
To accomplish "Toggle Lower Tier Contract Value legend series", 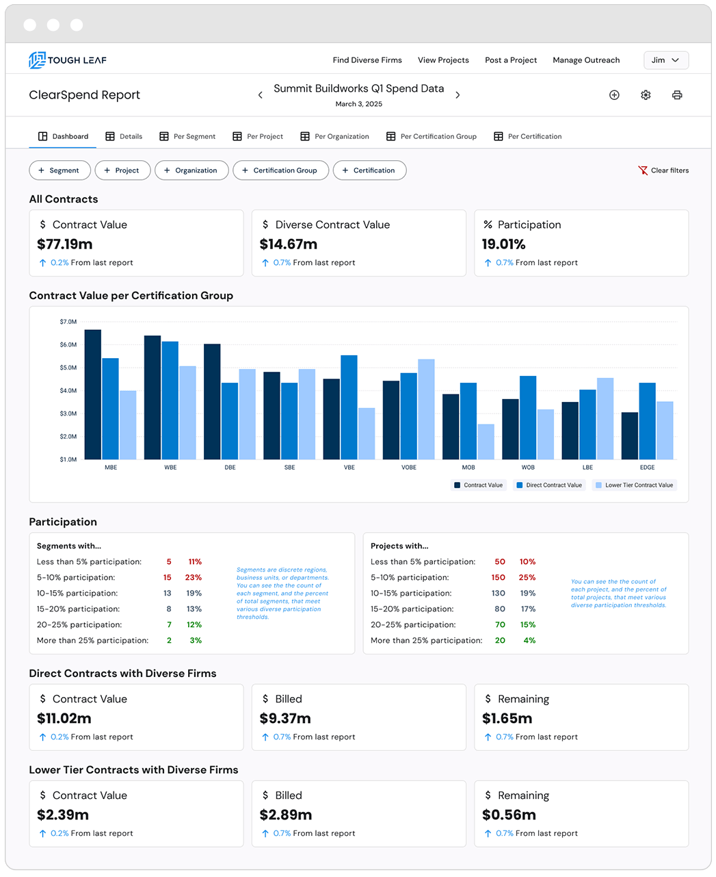I will tap(634, 485).
